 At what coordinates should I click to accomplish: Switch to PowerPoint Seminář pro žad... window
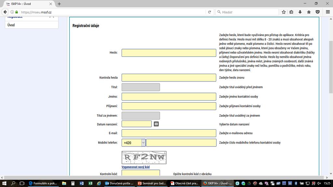coord(152,183)
